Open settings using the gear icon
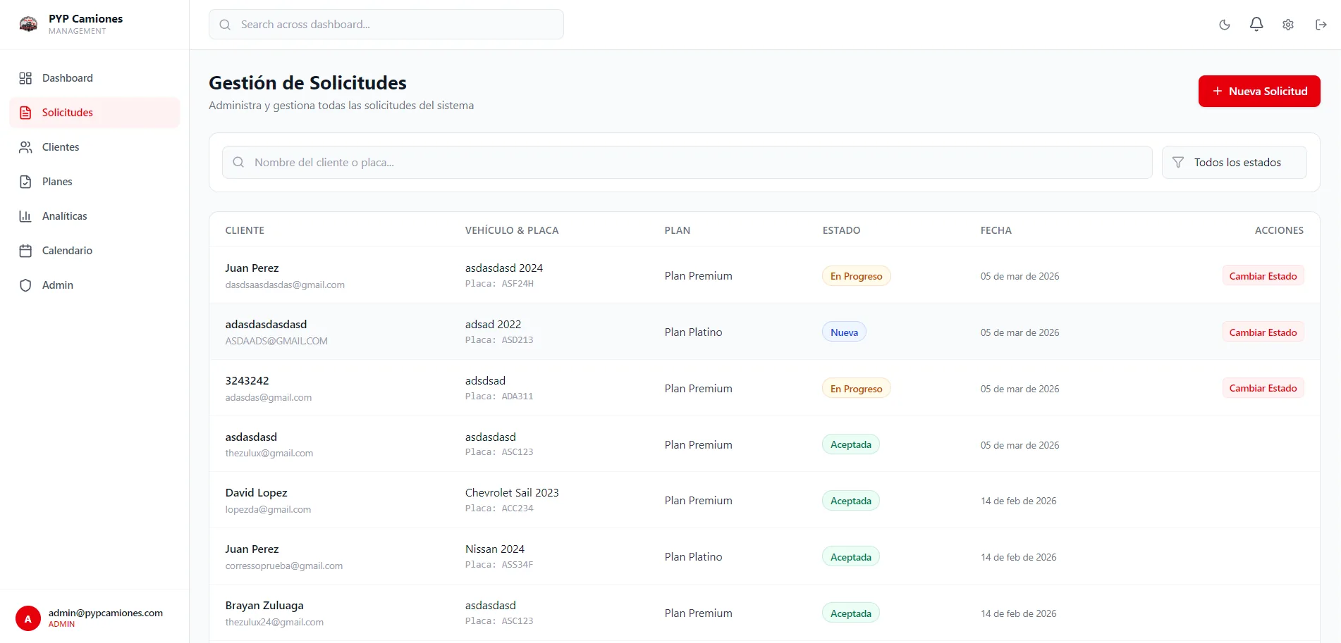The image size is (1341, 643). [x=1287, y=24]
